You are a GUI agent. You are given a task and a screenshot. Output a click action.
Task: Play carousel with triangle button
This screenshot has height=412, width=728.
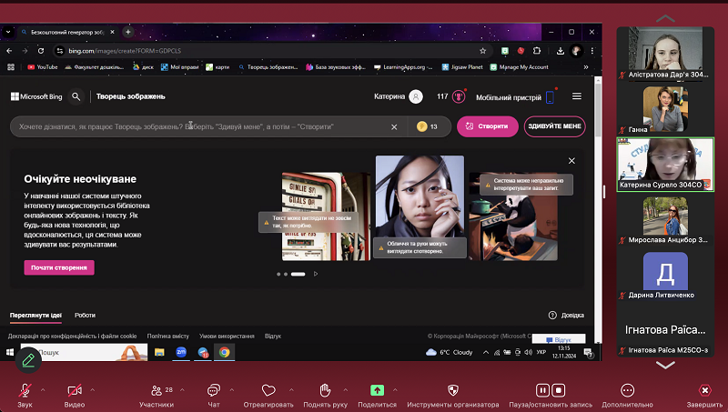click(x=316, y=274)
